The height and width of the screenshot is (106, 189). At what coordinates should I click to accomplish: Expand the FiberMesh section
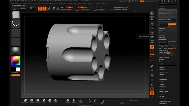[x=162, y=70]
